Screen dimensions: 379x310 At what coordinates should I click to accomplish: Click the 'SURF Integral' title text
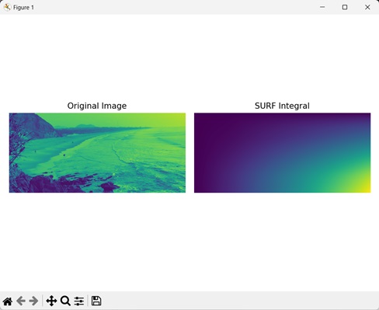click(x=282, y=106)
